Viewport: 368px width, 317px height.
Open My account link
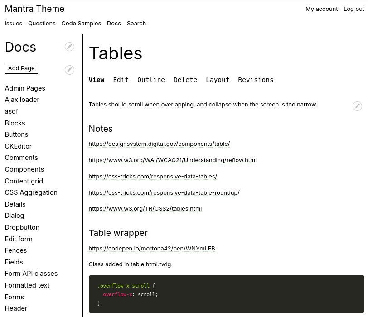[x=321, y=9]
